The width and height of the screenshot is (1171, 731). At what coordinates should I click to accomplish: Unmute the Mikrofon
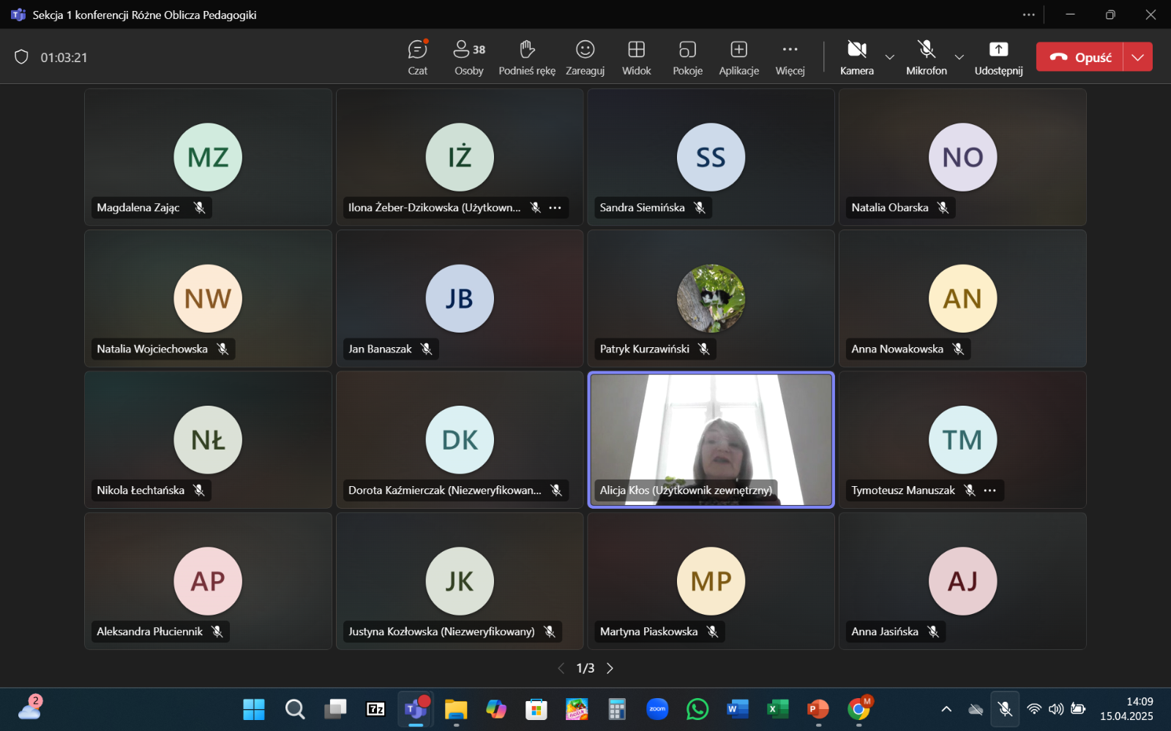(926, 57)
